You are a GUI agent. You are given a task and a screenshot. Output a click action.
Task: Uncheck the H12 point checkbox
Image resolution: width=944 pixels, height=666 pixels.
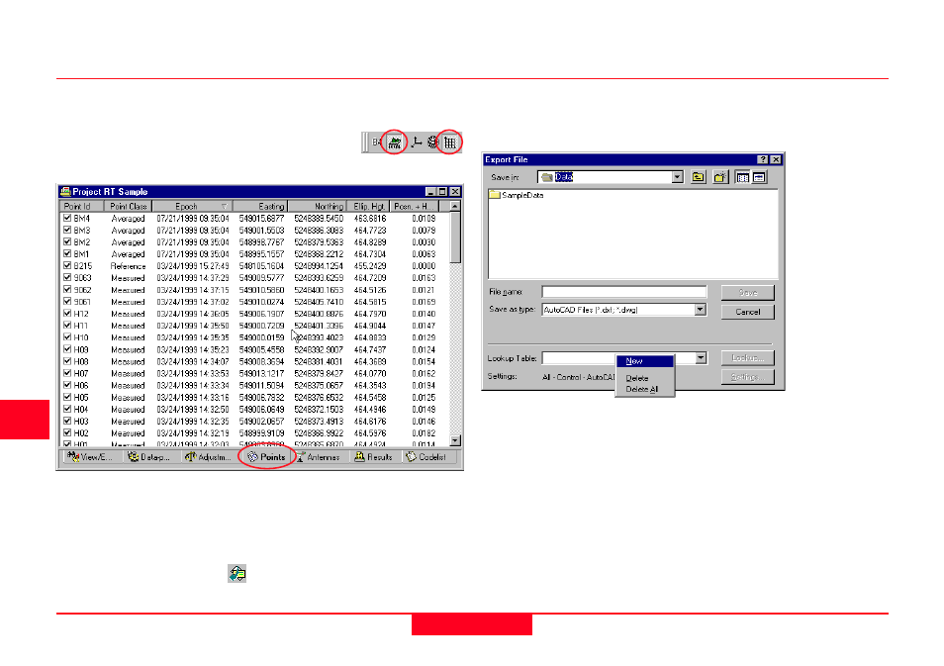click(x=67, y=313)
